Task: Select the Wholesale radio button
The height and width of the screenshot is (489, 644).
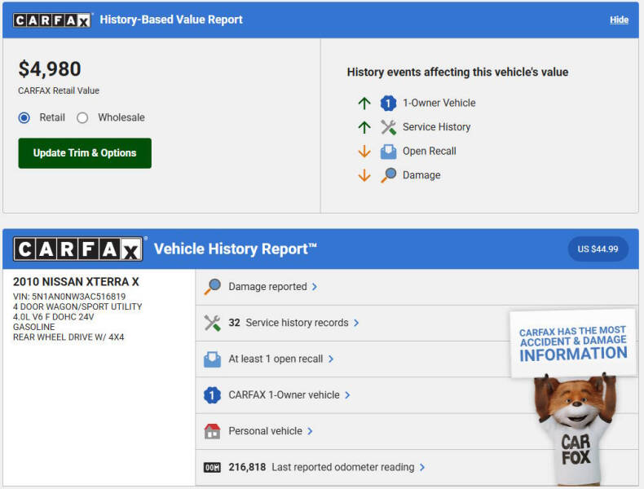Action: point(82,118)
